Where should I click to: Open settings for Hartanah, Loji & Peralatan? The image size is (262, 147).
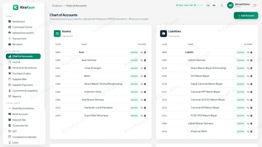coord(145,108)
